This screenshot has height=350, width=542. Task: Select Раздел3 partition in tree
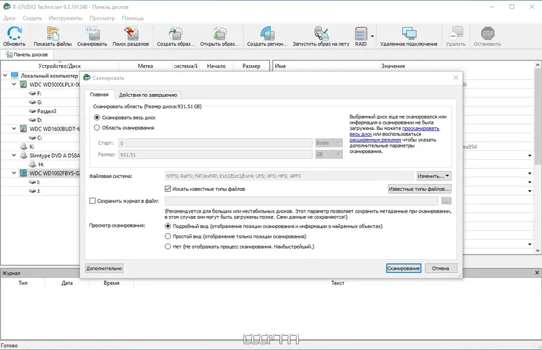pyautogui.click(x=46, y=111)
